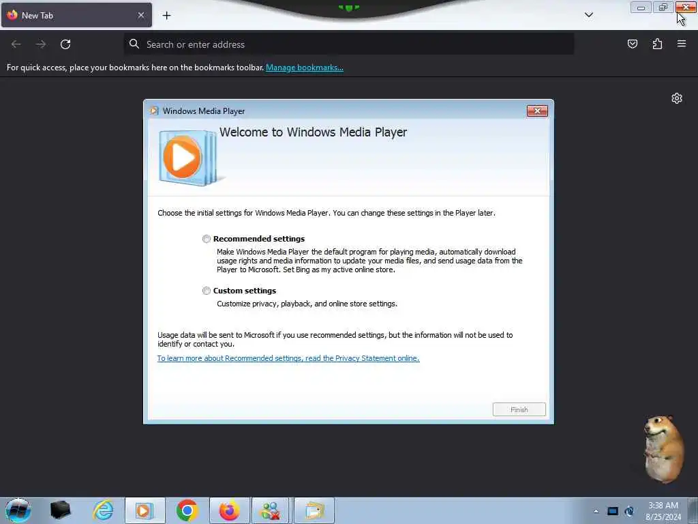
Task: Close the New Tab tab
Action: 140,15
